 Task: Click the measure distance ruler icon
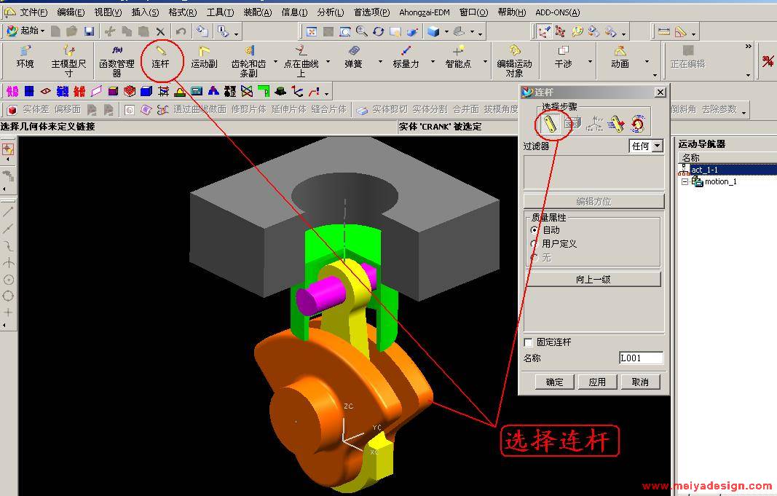point(664,32)
